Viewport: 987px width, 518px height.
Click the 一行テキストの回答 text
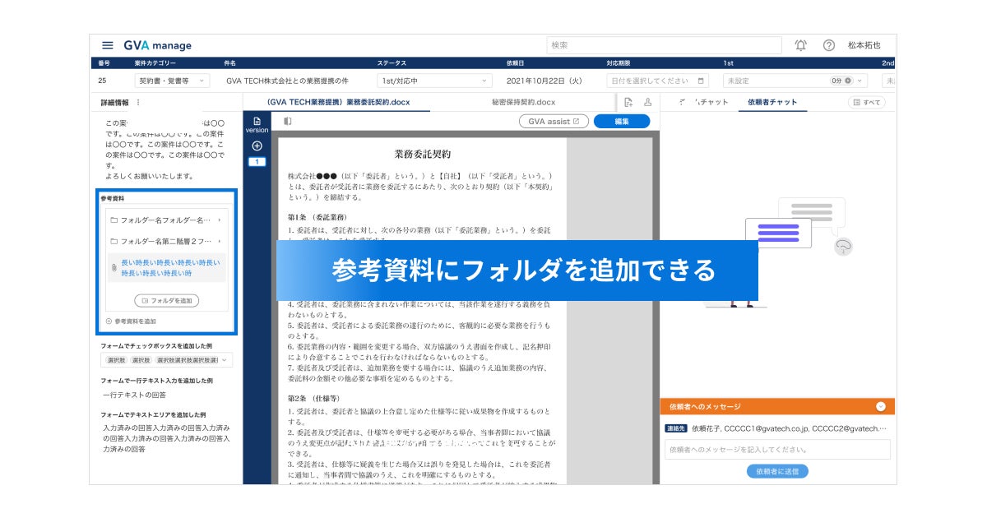(134, 395)
